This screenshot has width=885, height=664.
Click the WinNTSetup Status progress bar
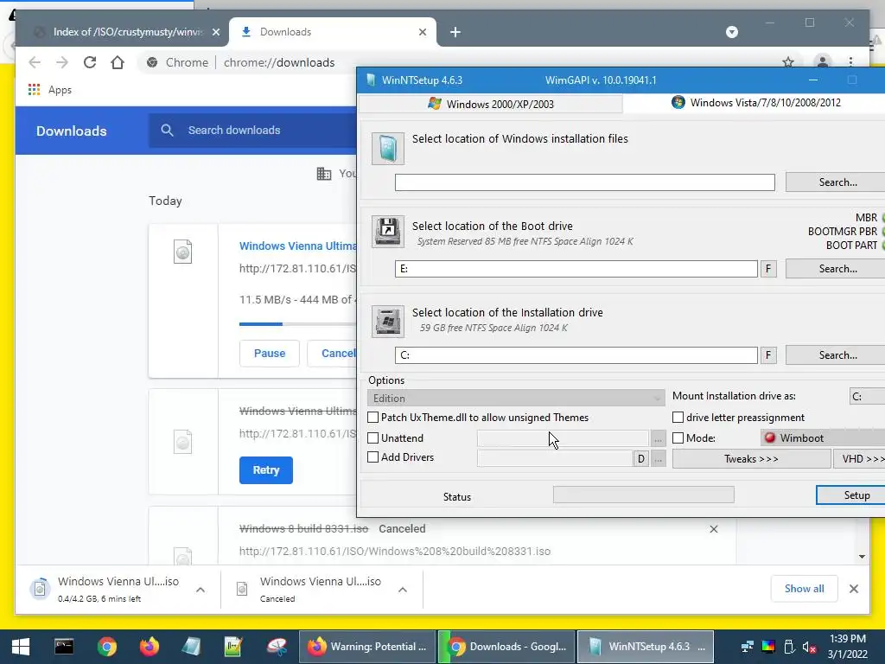(643, 495)
